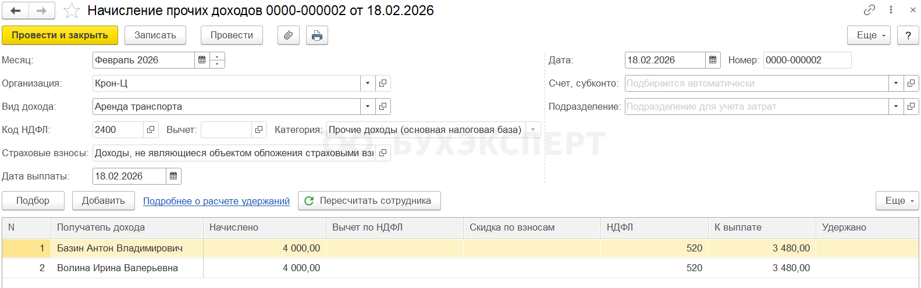This screenshot has height=288, width=921.
Task: Expand the Организация dropdown list
Action: [x=368, y=84]
